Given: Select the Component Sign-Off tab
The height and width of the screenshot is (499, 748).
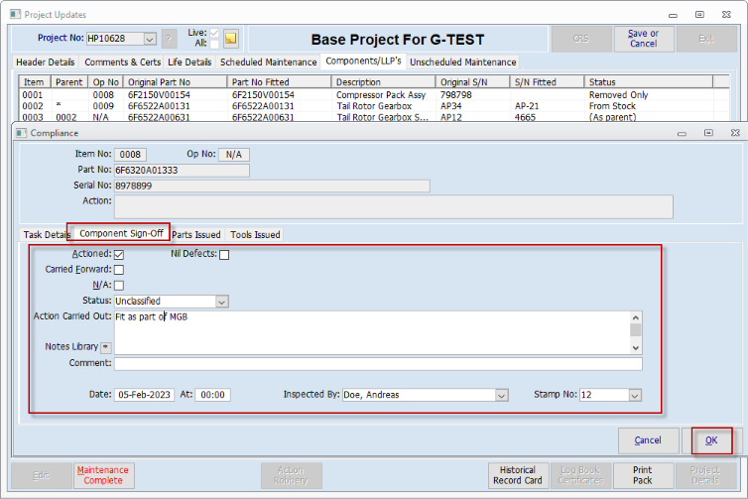Looking at the screenshot, I should 121,233.
